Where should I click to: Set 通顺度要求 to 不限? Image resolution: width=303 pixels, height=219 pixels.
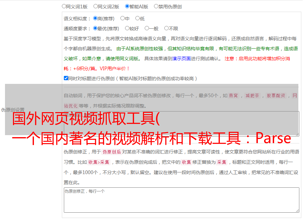(x=166, y=28)
